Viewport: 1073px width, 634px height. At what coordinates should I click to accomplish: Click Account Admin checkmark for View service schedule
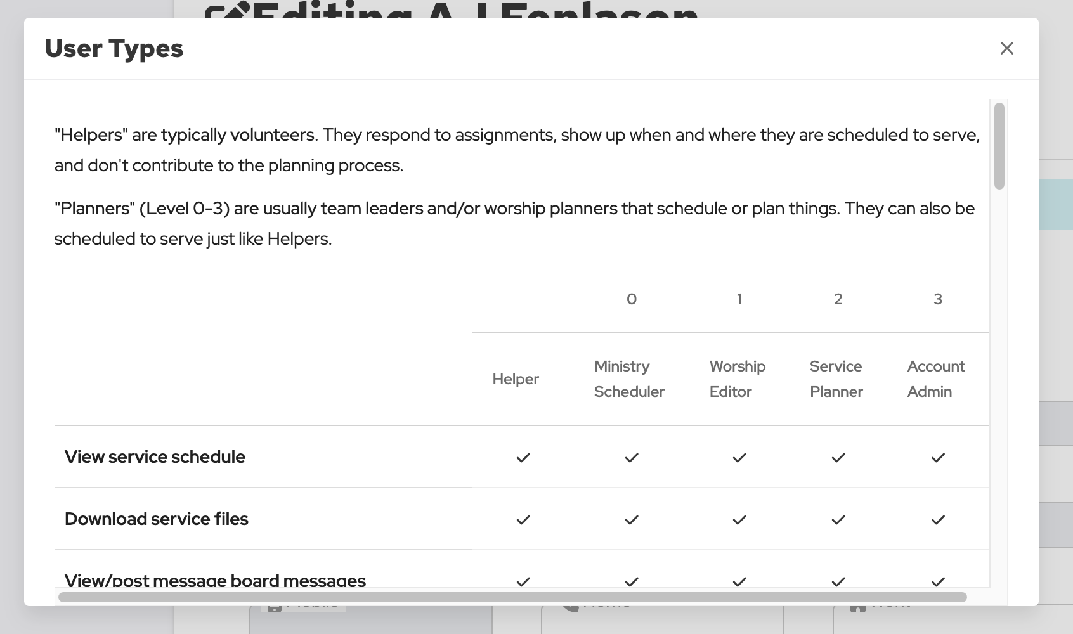pyautogui.click(x=937, y=457)
